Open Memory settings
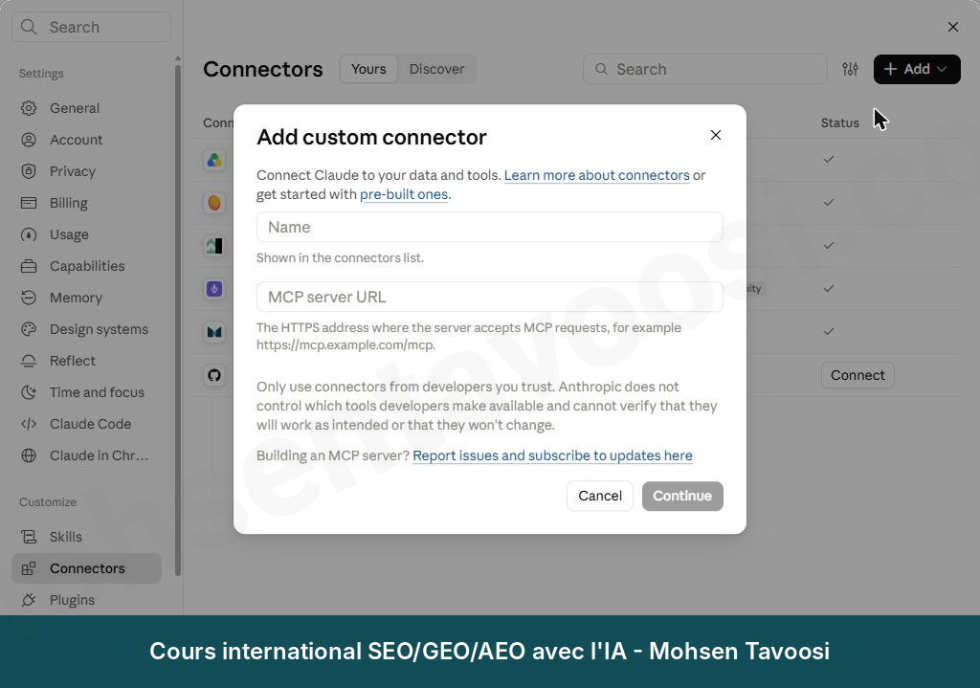 [86, 298]
